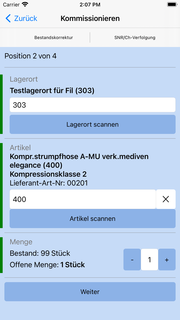Click the Kommissionieren title
The image size is (180, 320).
click(90, 18)
